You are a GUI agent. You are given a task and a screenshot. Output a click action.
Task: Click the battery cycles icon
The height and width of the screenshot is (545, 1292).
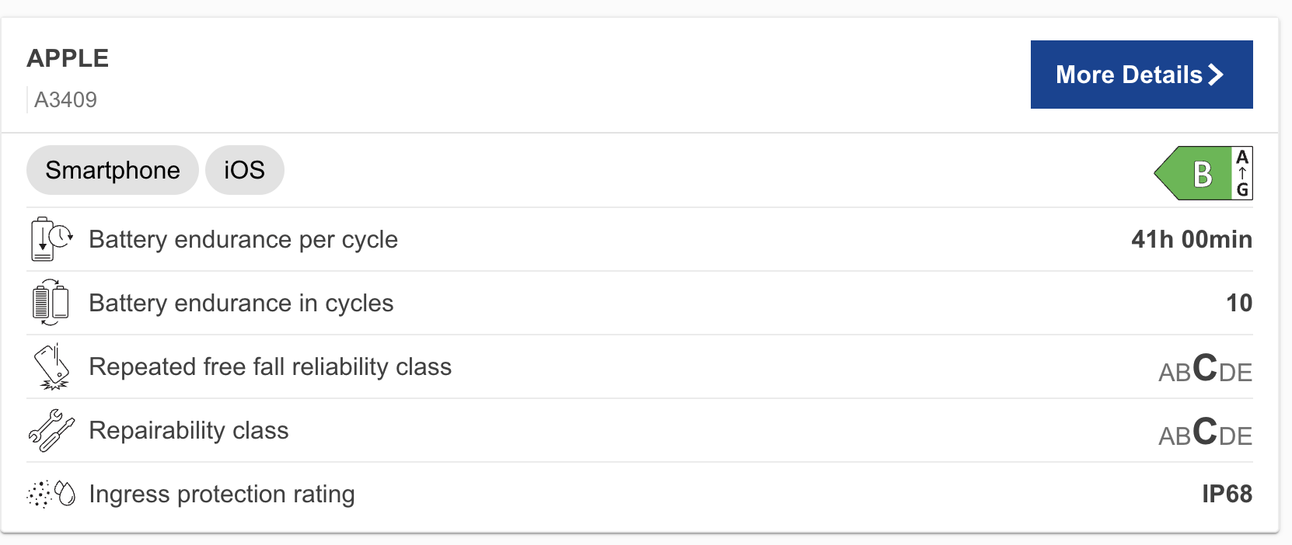tap(51, 303)
